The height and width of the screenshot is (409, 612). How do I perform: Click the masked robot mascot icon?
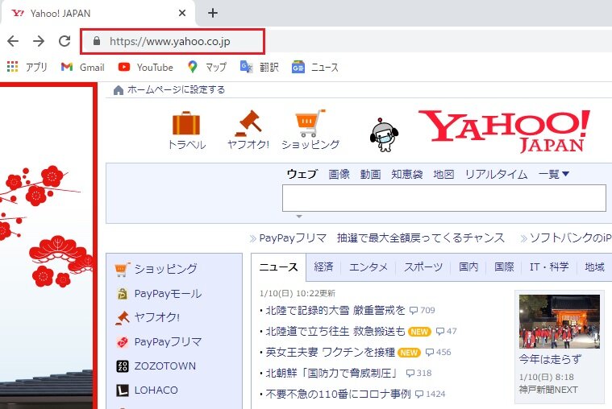click(x=384, y=134)
